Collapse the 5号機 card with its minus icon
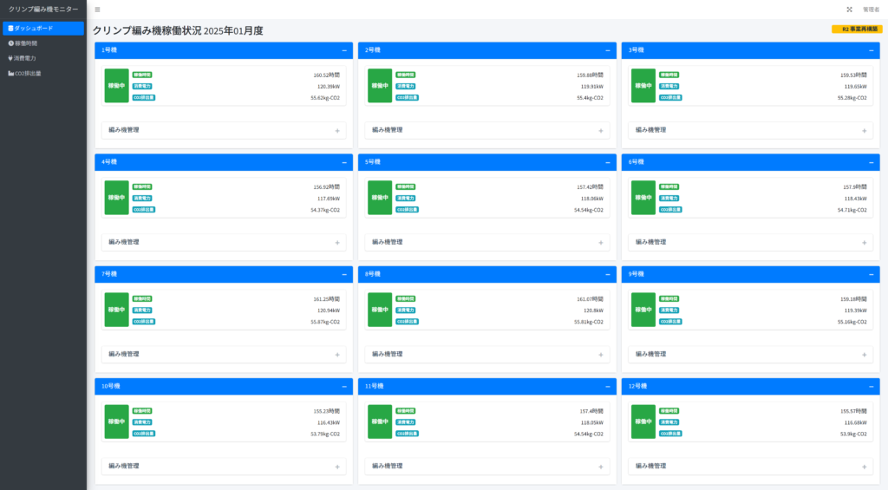This screenshot has width=888, height=490. tap(608, 162)
